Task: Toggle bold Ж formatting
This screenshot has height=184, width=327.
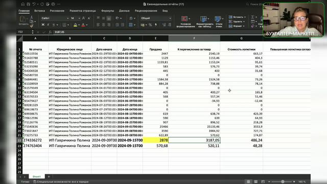Action: pyautogui.click(x=43, y=25)
